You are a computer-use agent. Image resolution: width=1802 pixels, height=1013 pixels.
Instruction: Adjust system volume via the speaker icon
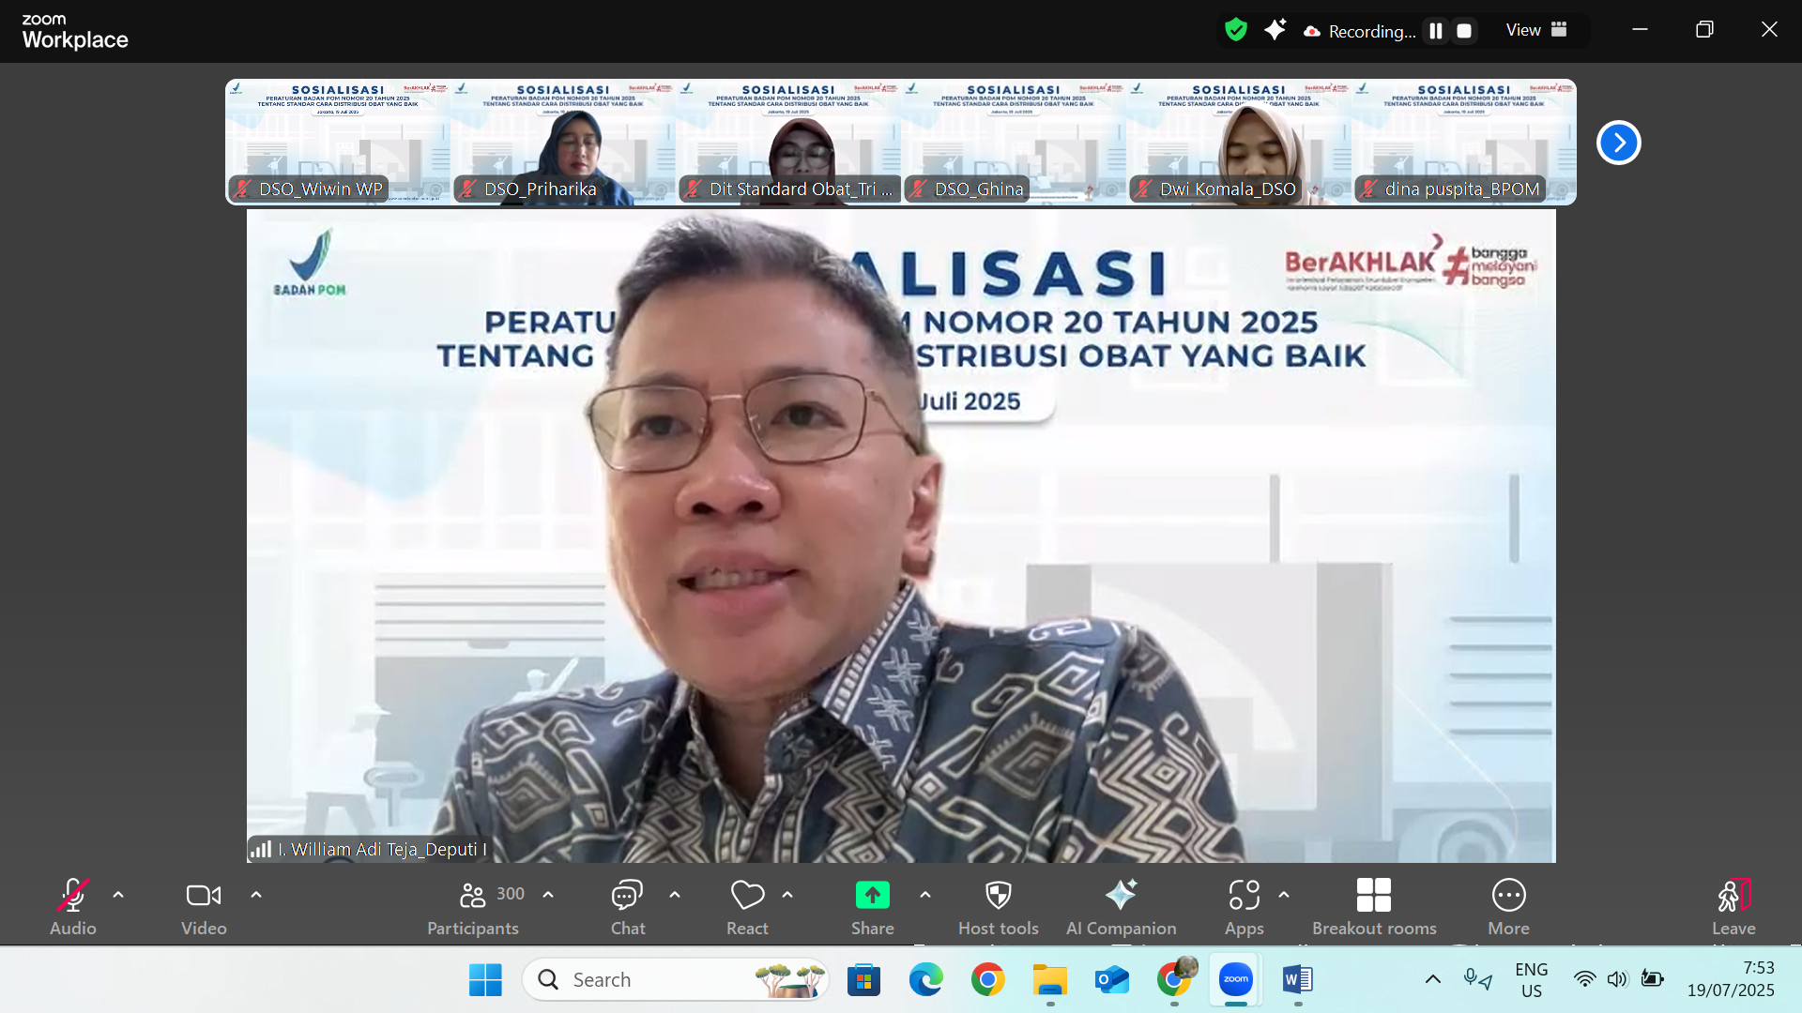1618,979
